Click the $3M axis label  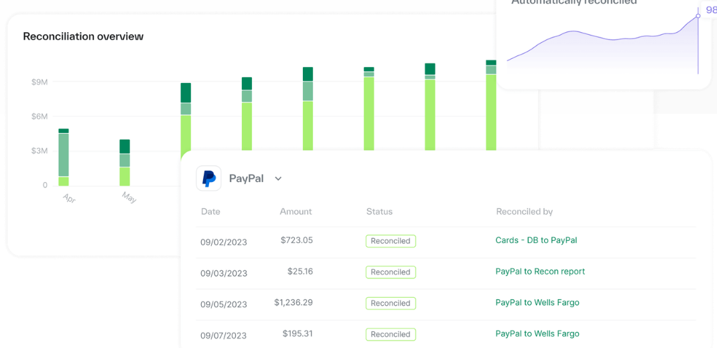[40, 151]
